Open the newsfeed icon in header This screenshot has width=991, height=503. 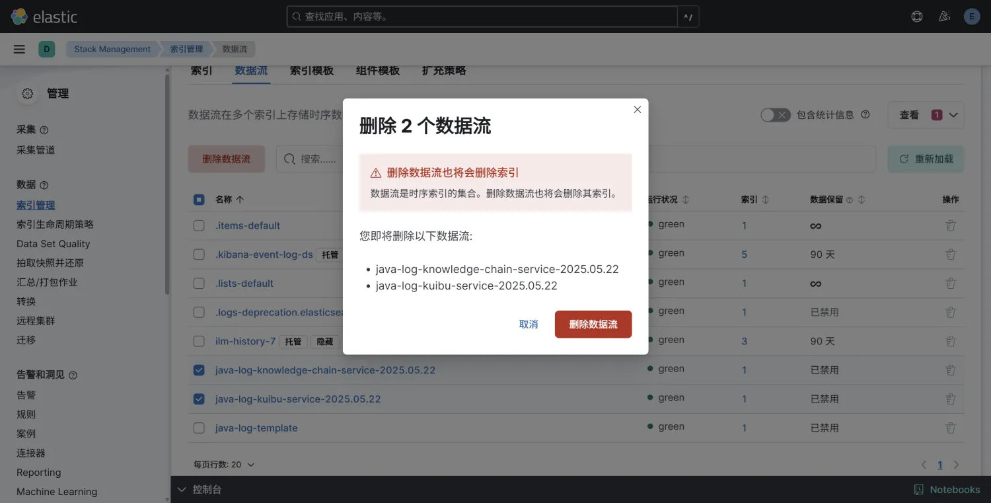point(944,17)
